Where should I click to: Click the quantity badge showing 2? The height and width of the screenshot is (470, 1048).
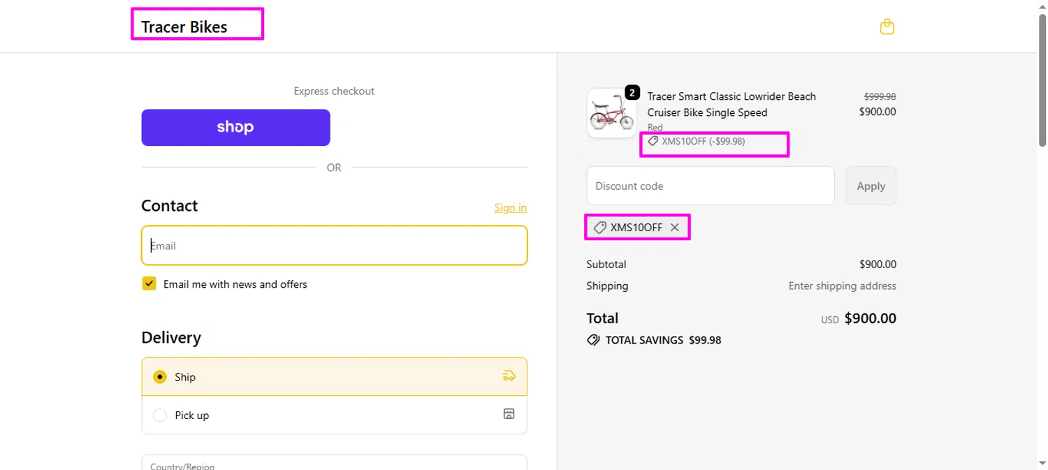point(632,92)
